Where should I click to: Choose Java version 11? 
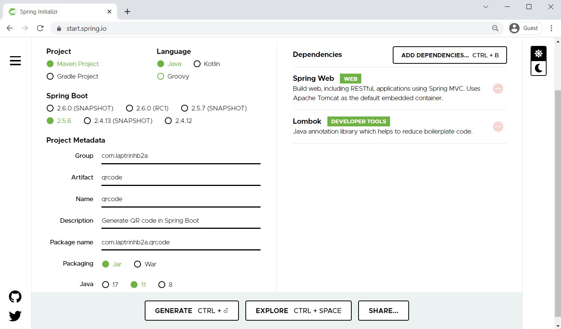[138, 285]
